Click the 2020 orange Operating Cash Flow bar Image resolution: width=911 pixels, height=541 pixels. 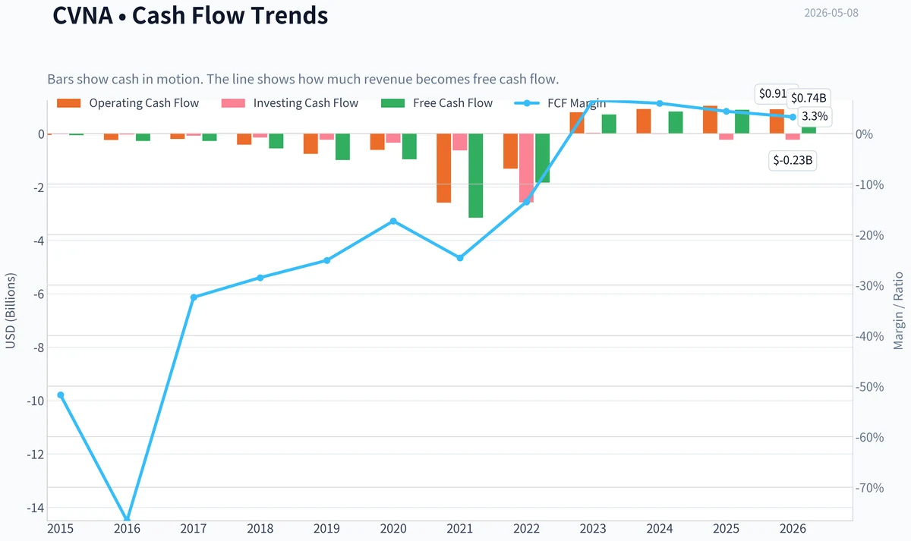pyautogui.click(x=377, y=142)
